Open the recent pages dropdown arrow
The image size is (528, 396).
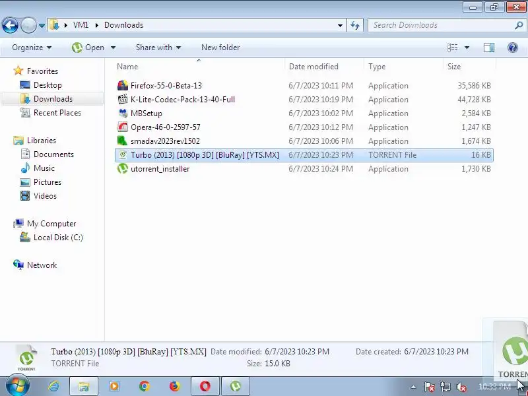pos(42,26)
